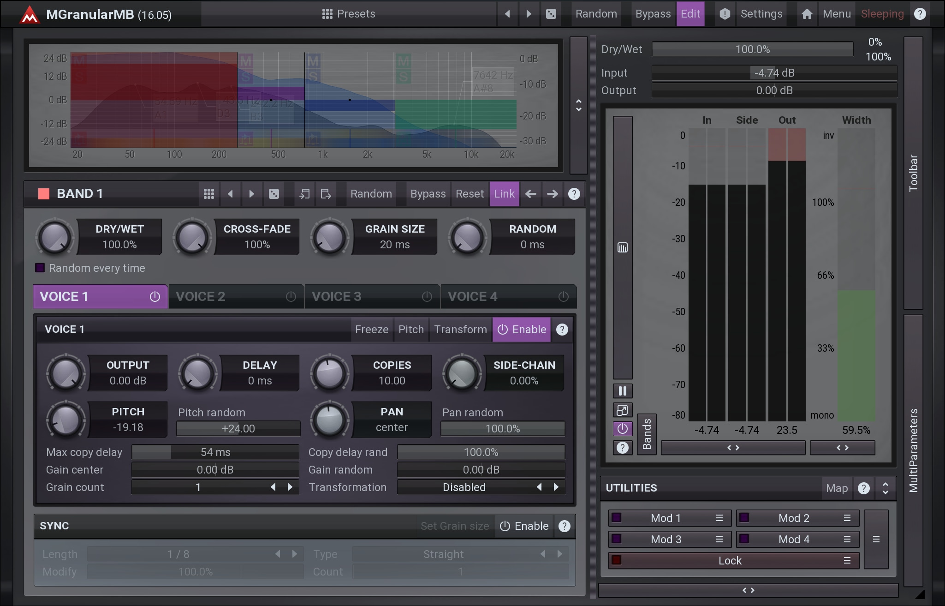
Task: Select previous Transformation option
Action: 539,487
